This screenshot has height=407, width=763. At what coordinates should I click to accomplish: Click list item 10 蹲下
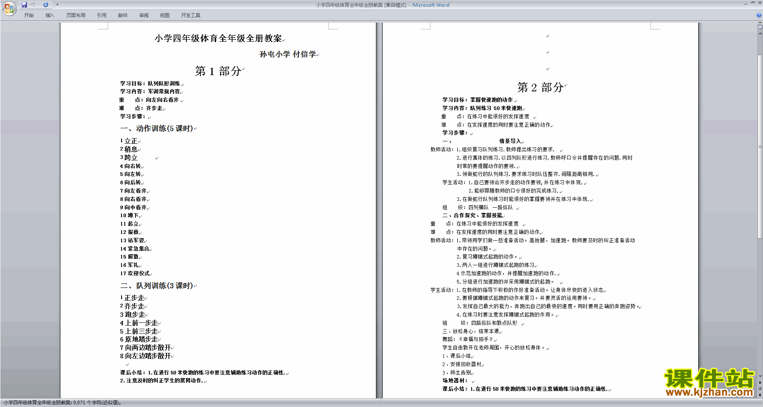129,215
